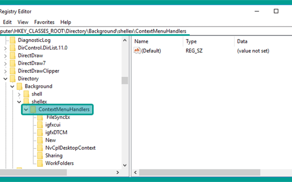Select the WorkFolders key
Screen dimensions: 292x182
tap(59, 163)
